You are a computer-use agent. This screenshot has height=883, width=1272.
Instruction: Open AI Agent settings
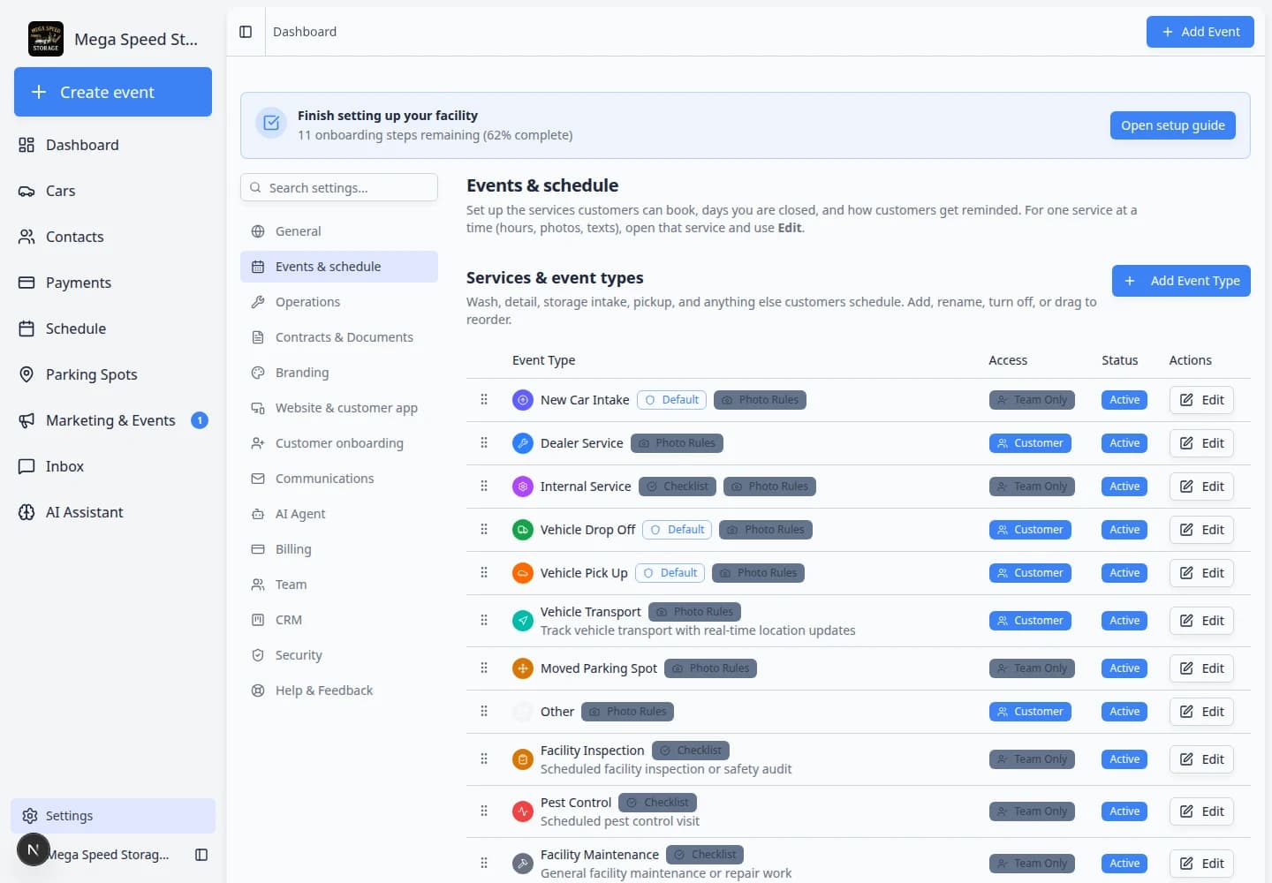(339, 514)
